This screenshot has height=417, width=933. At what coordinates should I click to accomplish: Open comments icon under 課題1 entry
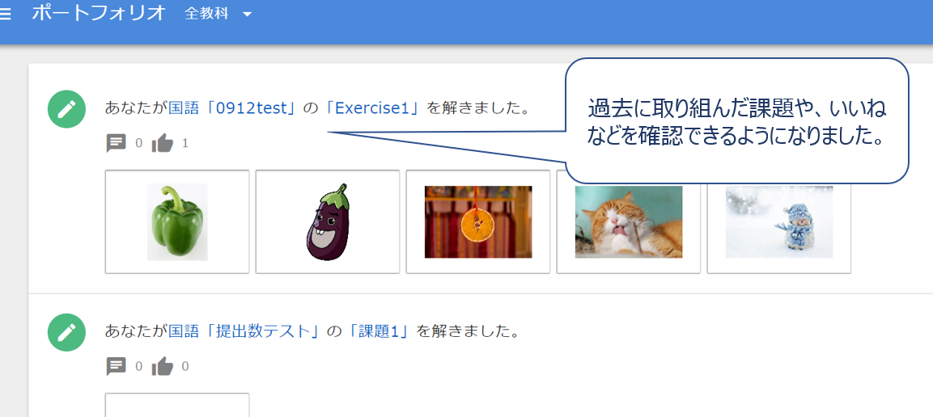pyautogui.click(x=116, y=367)
